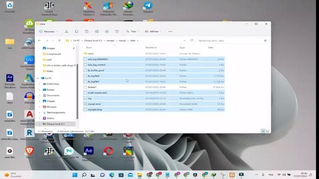Click the Cut scissors icon in toolbar
The image size is (319, 179).
(x=66, y=31)
